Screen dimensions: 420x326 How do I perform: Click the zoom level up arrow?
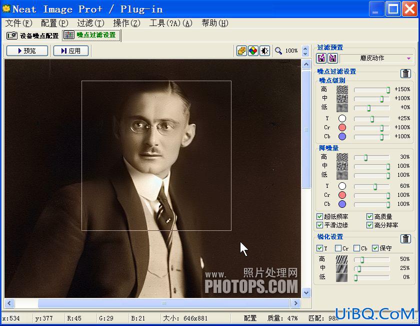[x=305, y=48]
